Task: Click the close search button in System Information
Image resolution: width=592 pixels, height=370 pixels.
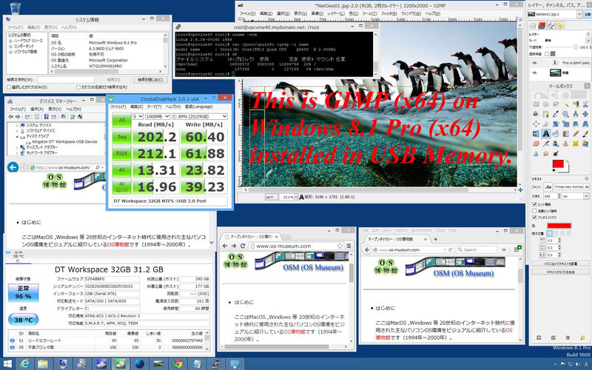Action: click(150, 80)
